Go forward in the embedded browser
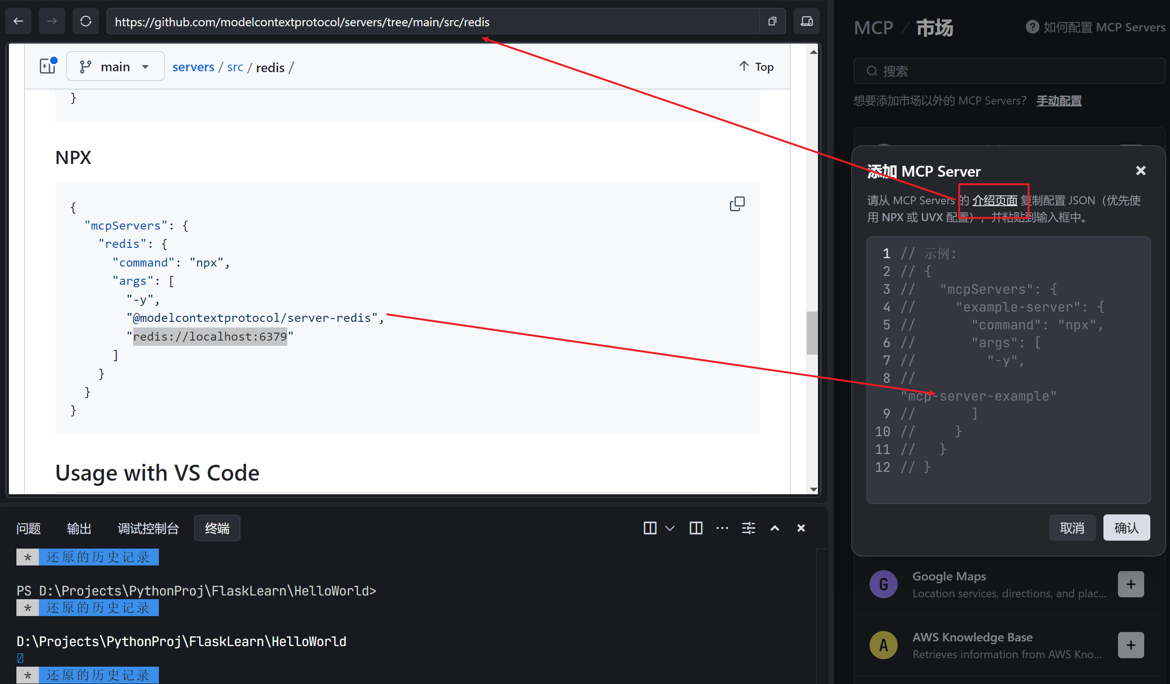Viewport: 1170px width, 684px height. [52, 21]
